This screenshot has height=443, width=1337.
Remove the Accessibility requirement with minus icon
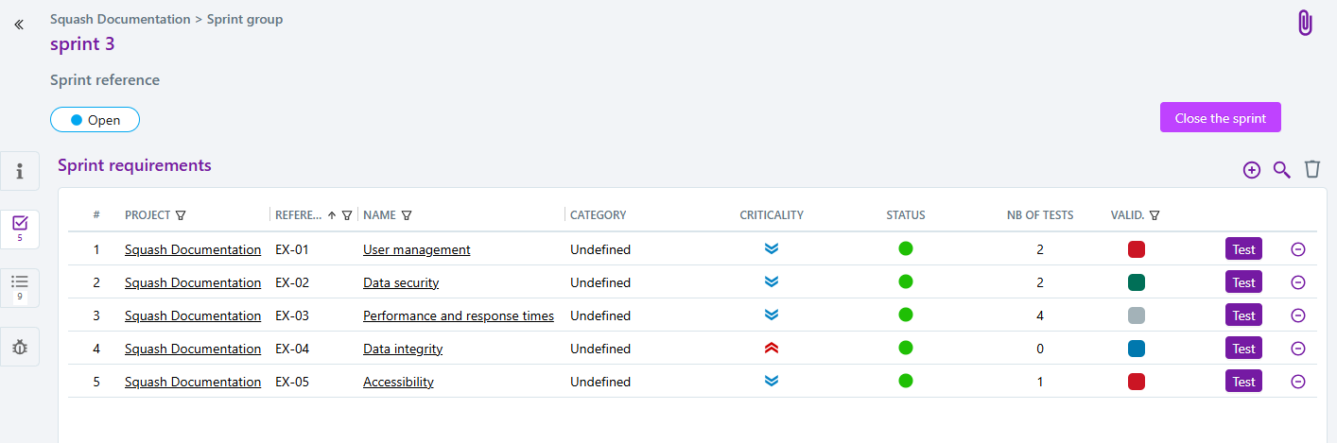click(x=1298, y=382)
